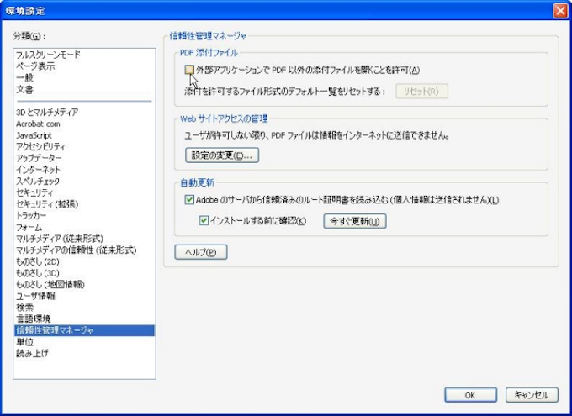
Task: Click the 今すぐ更新 button
Action: click(x=354, y=222)
